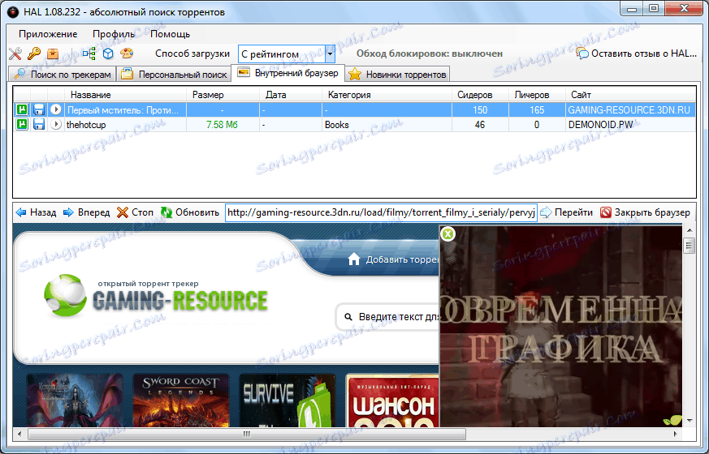Click floppy save icon in Первый мститель row

tap(39, 109)
